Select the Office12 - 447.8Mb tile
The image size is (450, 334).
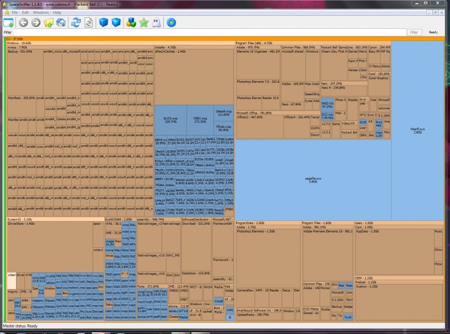pyautogui.click(x=260, y=127)
